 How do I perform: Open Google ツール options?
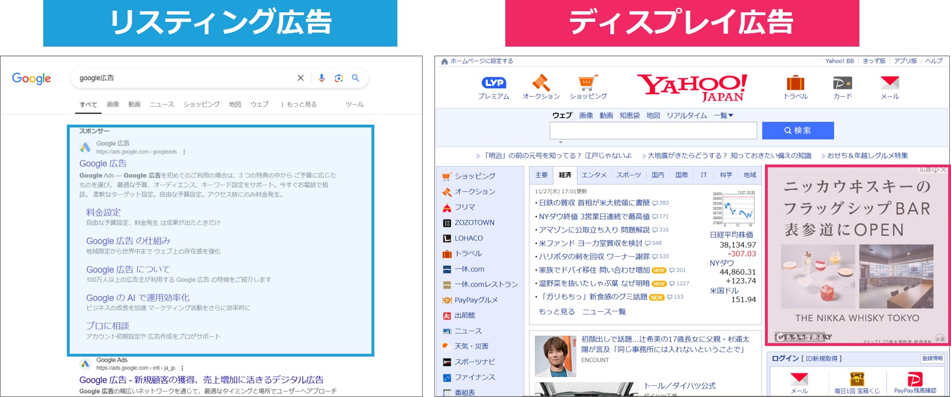(355, 104)
